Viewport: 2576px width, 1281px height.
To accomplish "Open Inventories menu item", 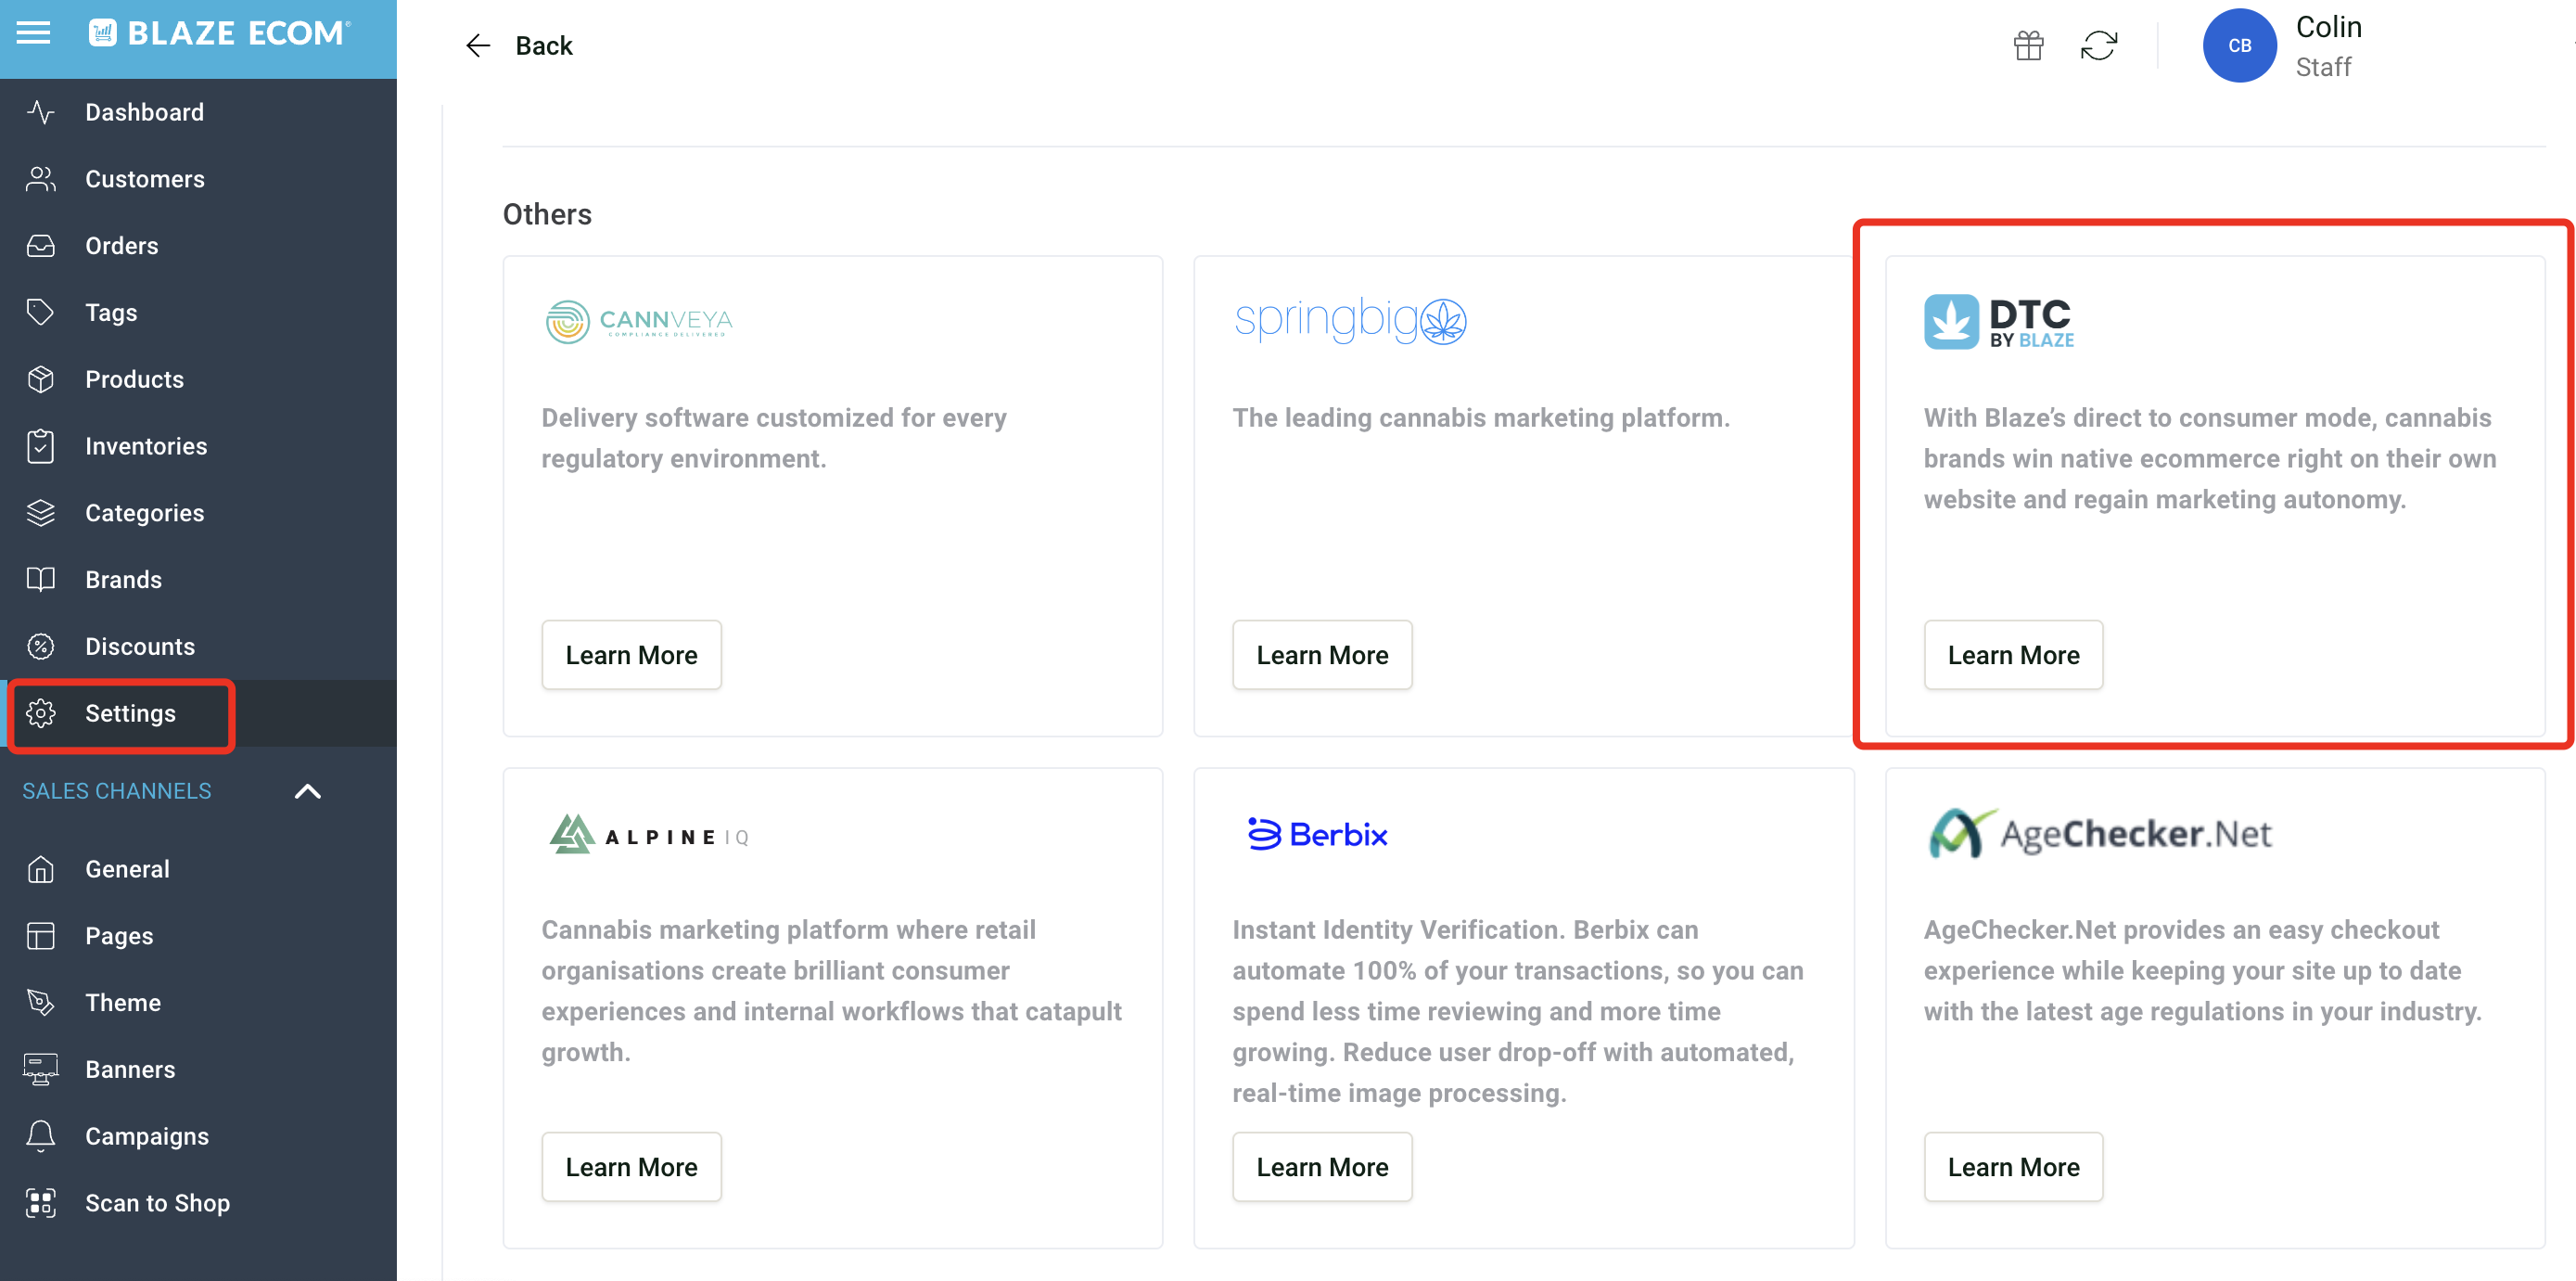I will click(x=198, y=446).
